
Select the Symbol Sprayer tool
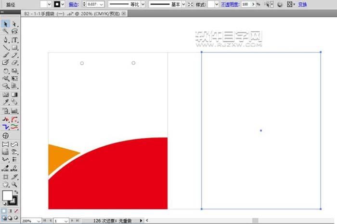click(5, 111)
